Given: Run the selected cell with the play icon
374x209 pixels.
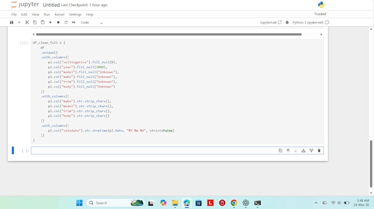Looking at the screenshot, I should pyautogui.click(x=51, y=23).
